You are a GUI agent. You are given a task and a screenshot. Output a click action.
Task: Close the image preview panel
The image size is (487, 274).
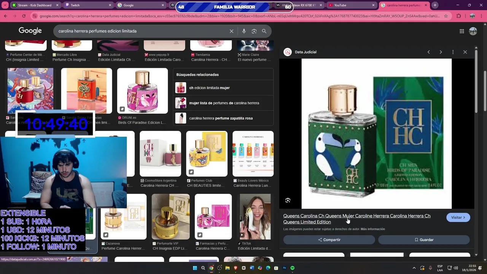pos(465,52)
